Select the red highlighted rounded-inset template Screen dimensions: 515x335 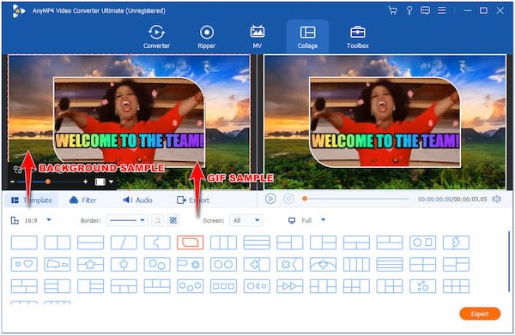[x=191, y=242]
